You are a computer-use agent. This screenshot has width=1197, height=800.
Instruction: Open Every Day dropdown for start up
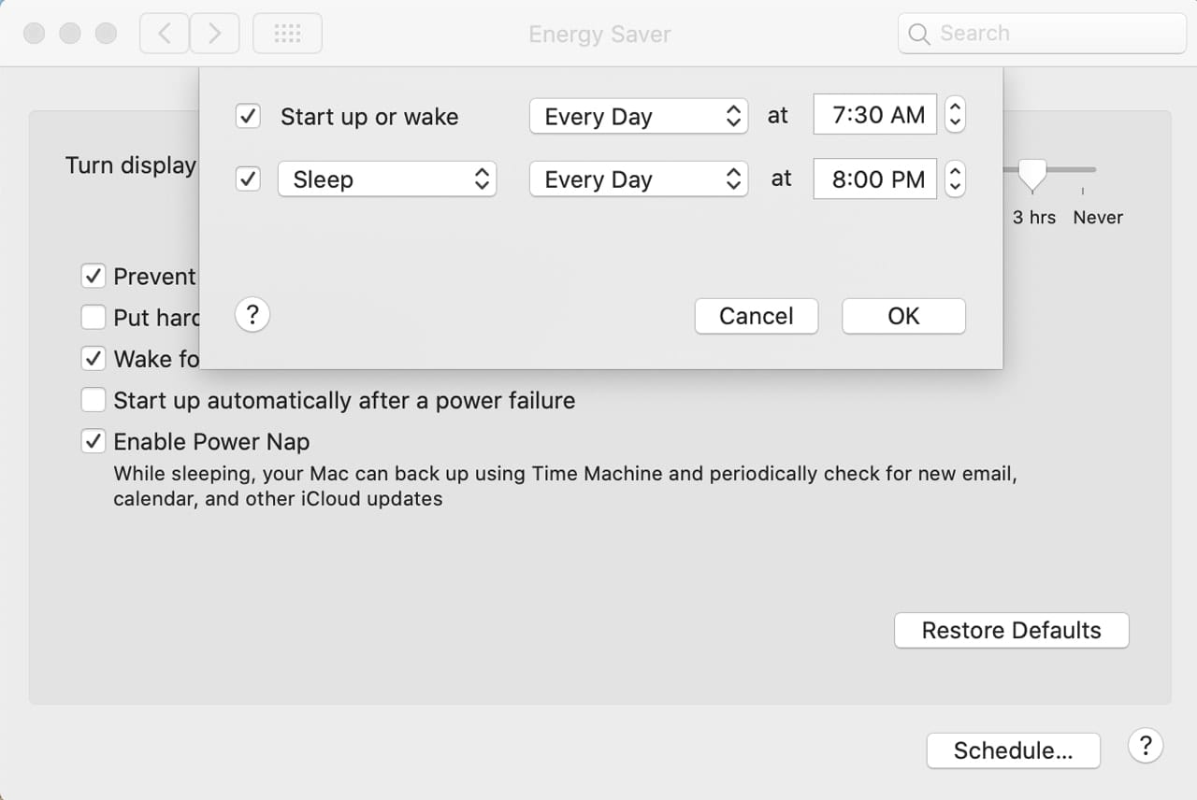pos(639,116)
